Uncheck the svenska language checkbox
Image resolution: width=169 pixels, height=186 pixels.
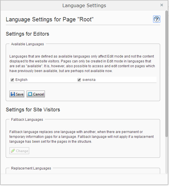[x=79, y=80]
